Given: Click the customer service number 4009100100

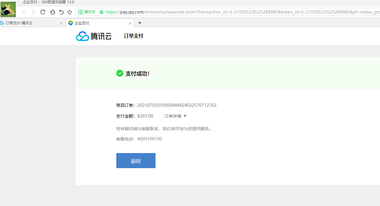Looking at the screenshot, I should (149, 139).
